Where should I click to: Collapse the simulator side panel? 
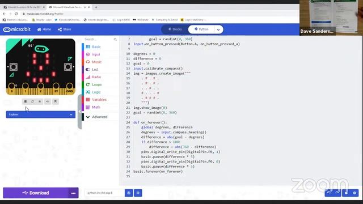(x=79, y=112)
